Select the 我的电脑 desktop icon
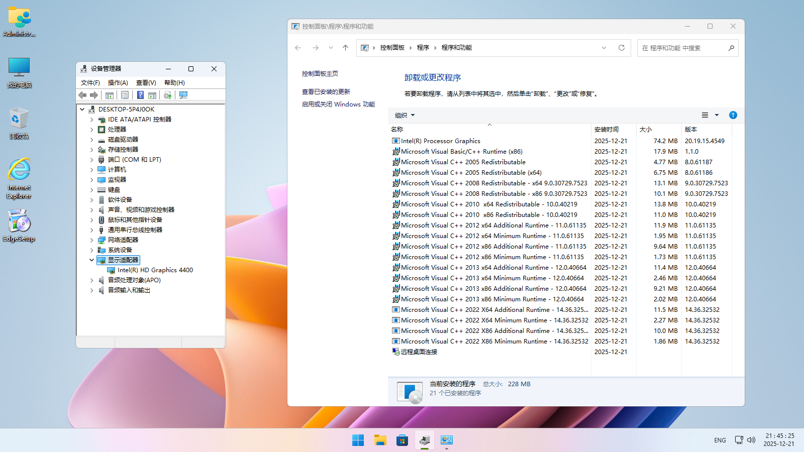The width and height of the screenshot is (804, 452). 19,73
